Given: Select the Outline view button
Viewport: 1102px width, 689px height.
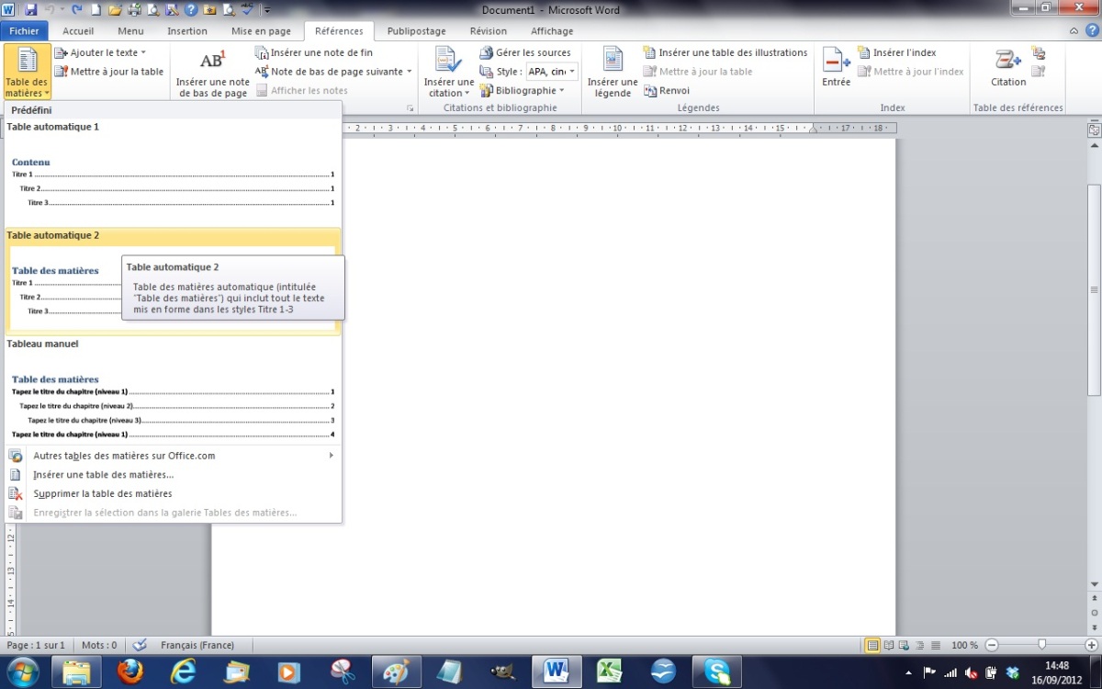Looking at the screenshot, I should click(920, 645).
